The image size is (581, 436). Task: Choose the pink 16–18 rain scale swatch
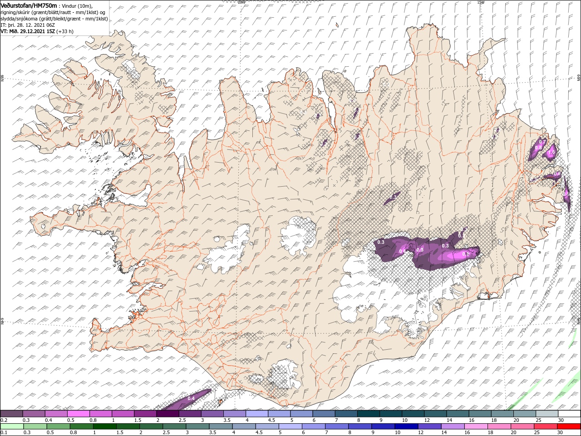click(476, 426)
